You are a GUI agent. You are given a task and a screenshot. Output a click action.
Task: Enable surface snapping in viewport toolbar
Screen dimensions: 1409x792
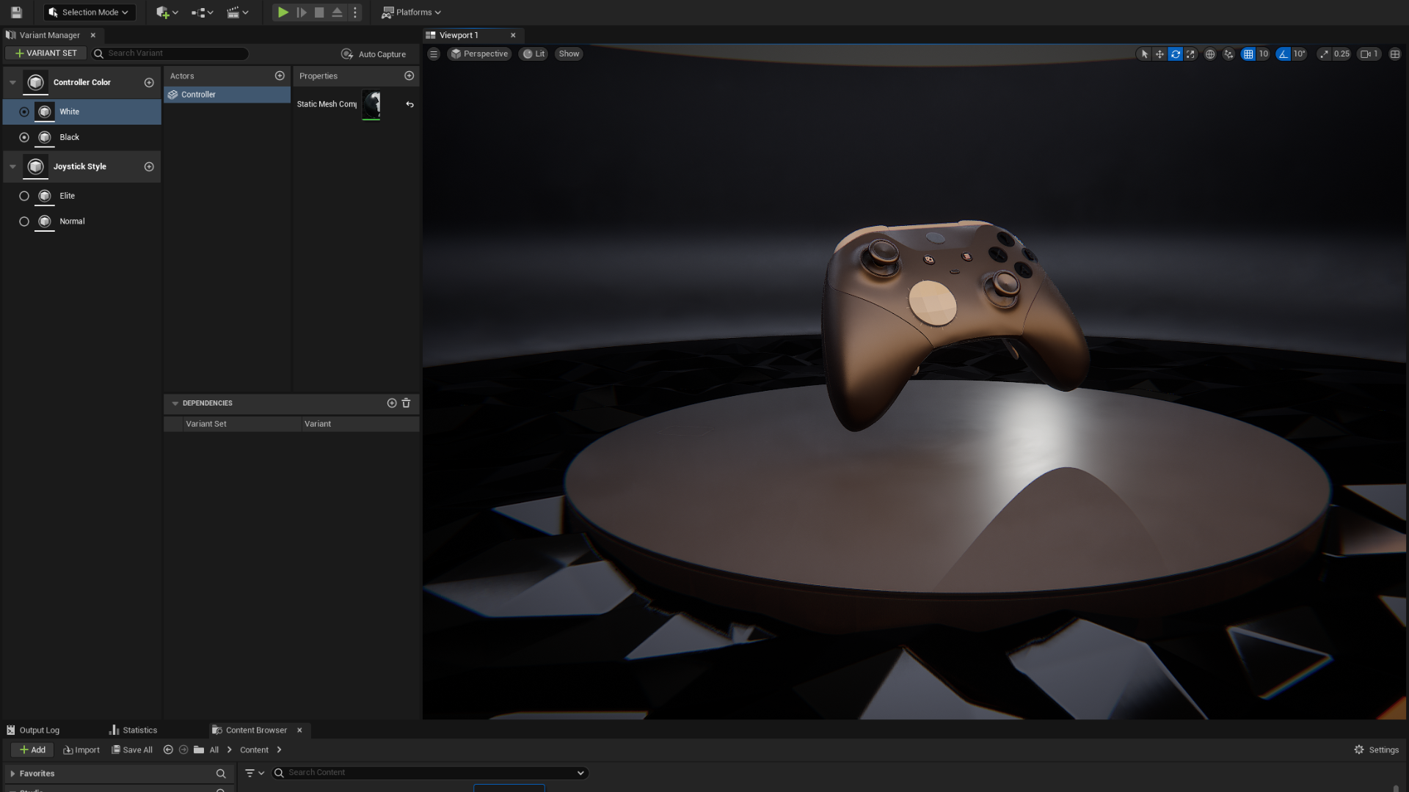tap(1228, 54)
